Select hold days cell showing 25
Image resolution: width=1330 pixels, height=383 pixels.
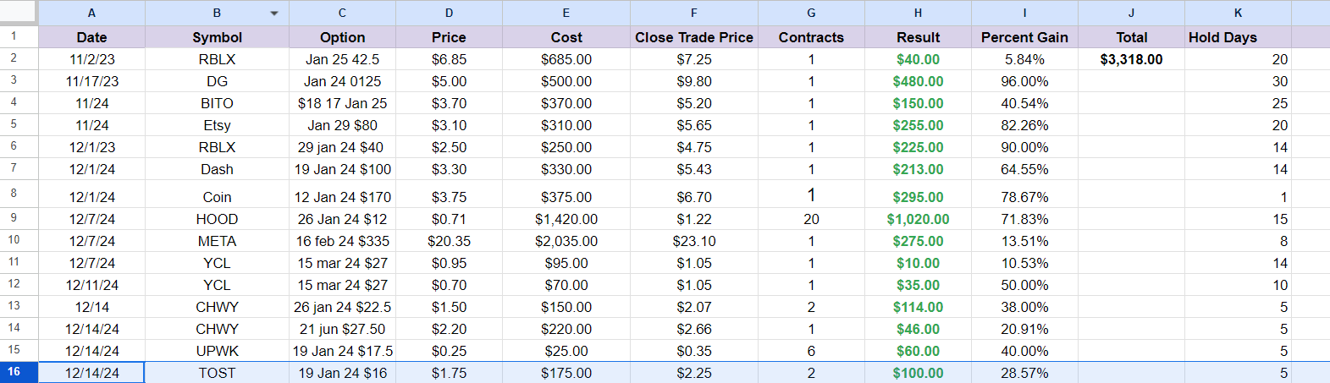point(1238,103)
